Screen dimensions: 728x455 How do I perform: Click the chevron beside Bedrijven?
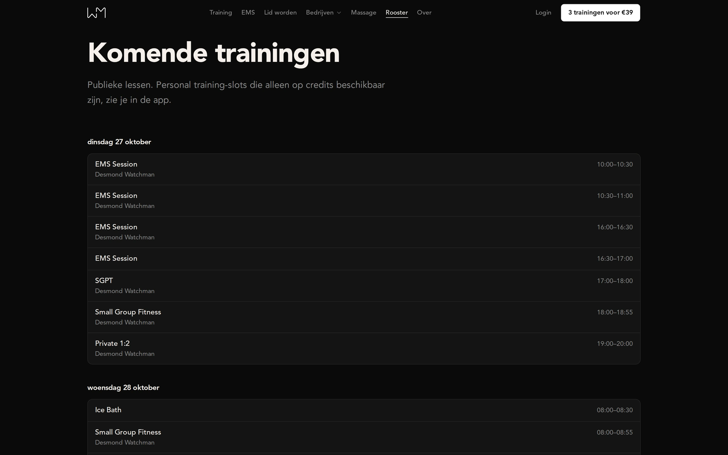click(339, 13)
